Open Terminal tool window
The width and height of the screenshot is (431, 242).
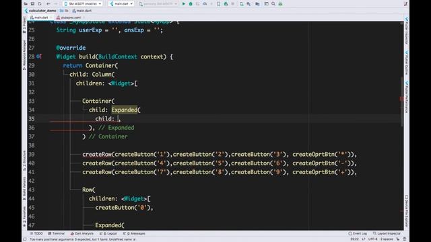click(x=57, y=233)
